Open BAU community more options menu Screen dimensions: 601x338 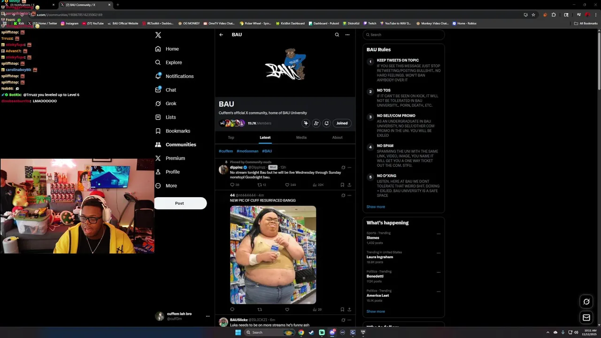347,35
